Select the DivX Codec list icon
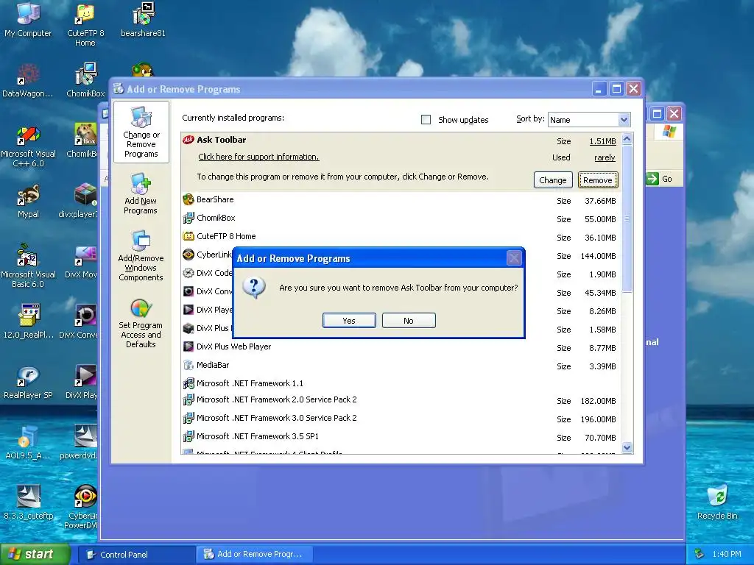The width and height of the screenshot is (754, 565). [188, 273]
